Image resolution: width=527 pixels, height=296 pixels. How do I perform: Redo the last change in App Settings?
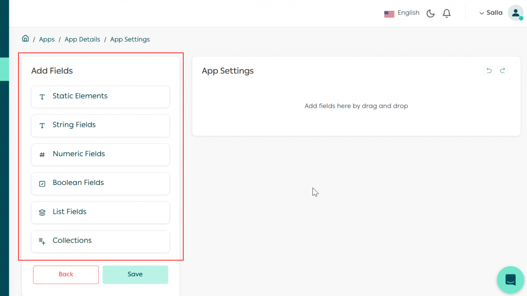pos(502,70)
